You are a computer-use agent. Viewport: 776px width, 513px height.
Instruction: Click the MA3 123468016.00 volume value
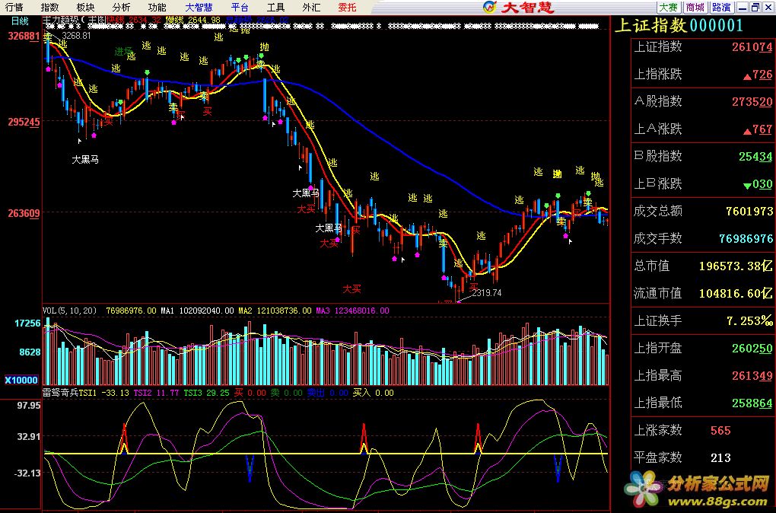click(x=352, y=311)
